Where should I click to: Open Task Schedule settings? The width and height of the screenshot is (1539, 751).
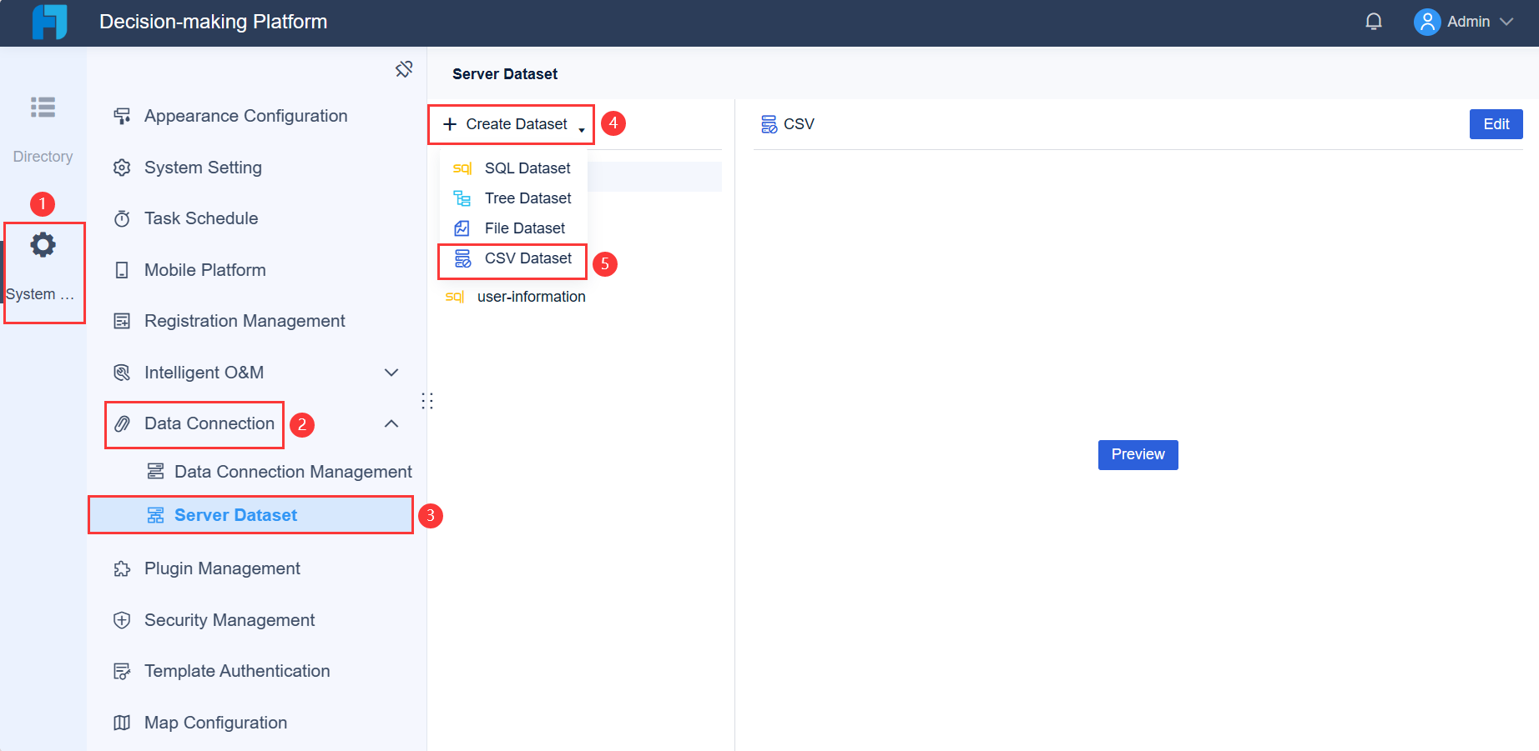pos(201,218)
